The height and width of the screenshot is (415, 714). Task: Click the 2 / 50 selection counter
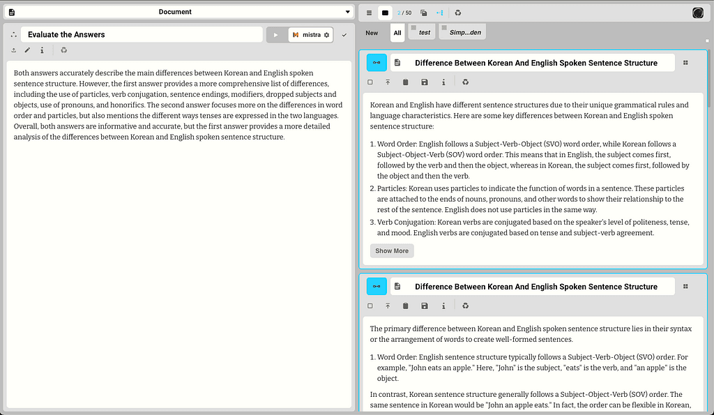[x=404, y=13]
